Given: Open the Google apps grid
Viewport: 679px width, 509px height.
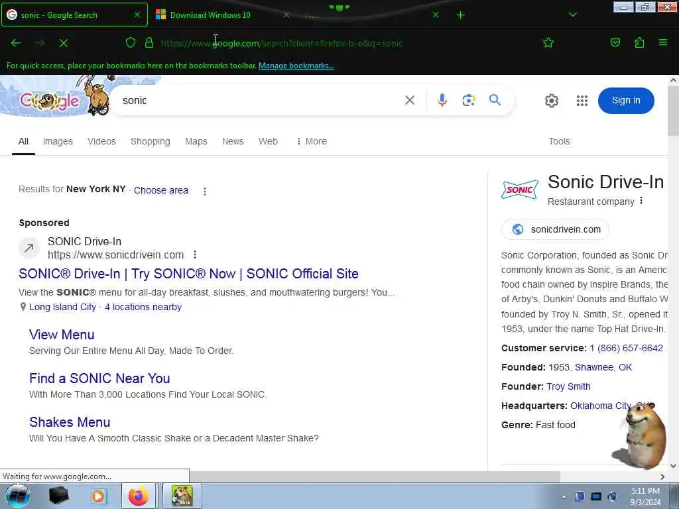Looking at the screenshot, I should pyautogui.click(x=582, y=101).
